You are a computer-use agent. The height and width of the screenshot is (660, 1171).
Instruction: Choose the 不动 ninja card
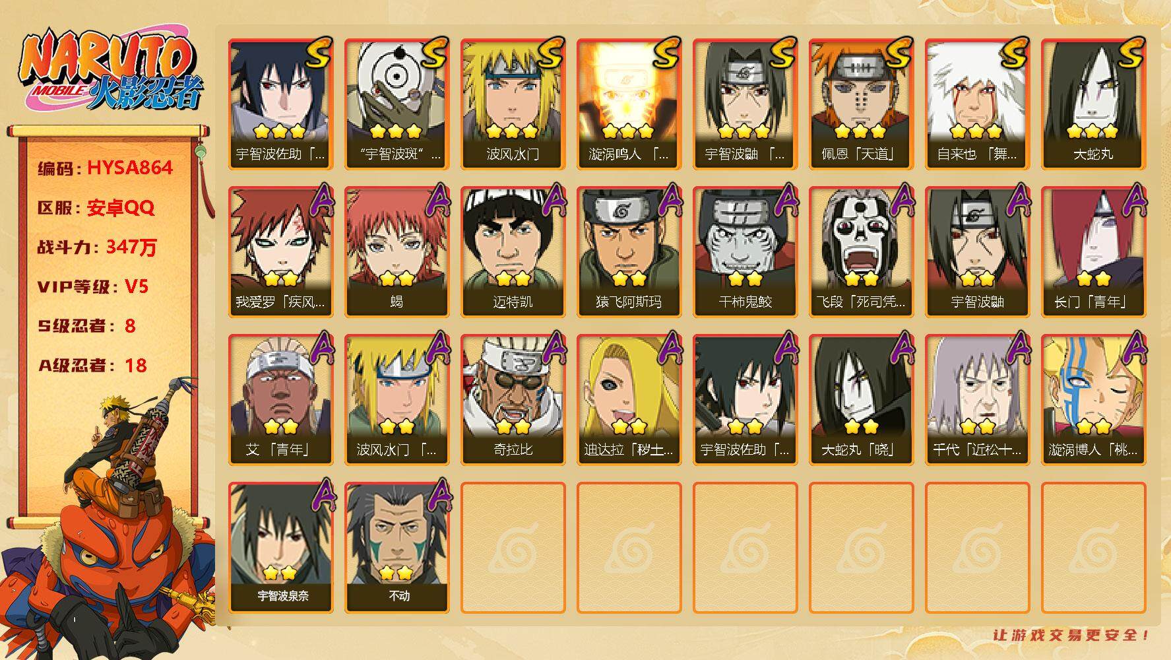[x=396, y=548]
